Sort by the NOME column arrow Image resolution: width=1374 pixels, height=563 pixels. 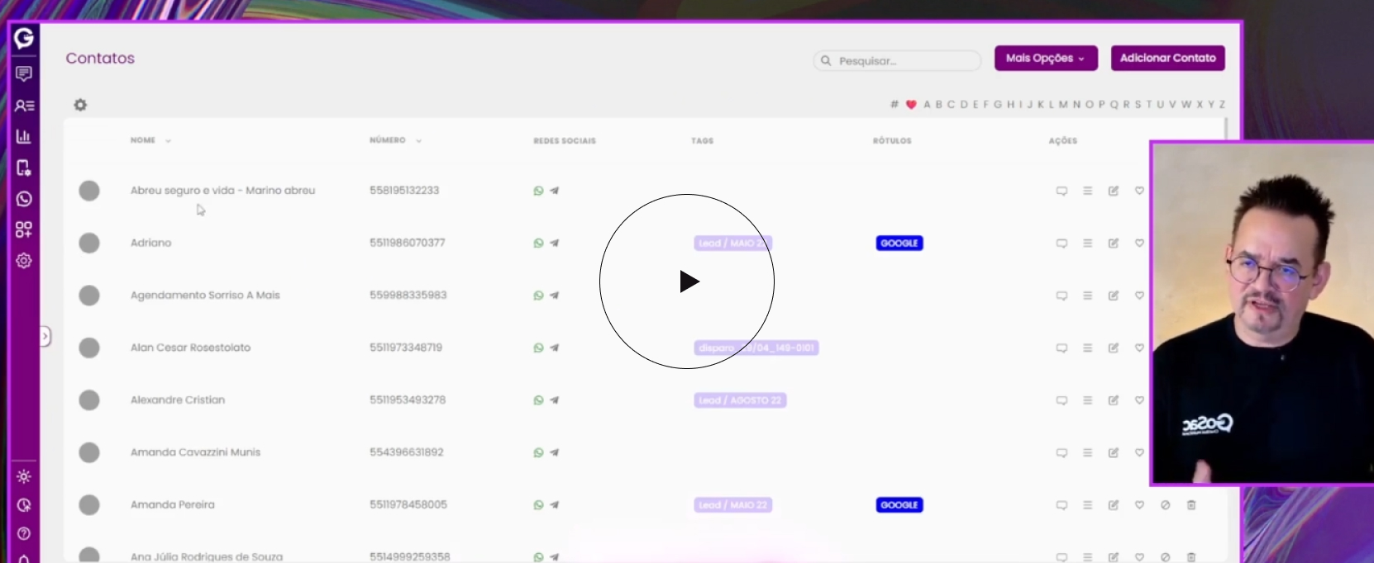click(168, 141)
